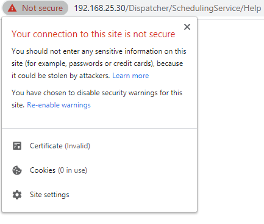Open the Learn more link

coord(130,76)
